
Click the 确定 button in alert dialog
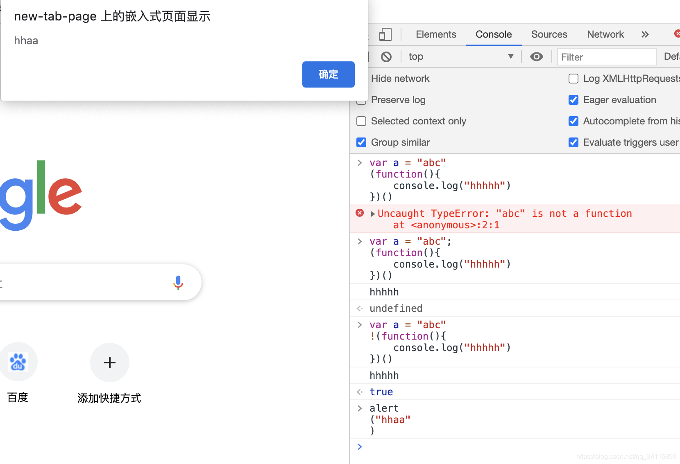click(329, 74)
